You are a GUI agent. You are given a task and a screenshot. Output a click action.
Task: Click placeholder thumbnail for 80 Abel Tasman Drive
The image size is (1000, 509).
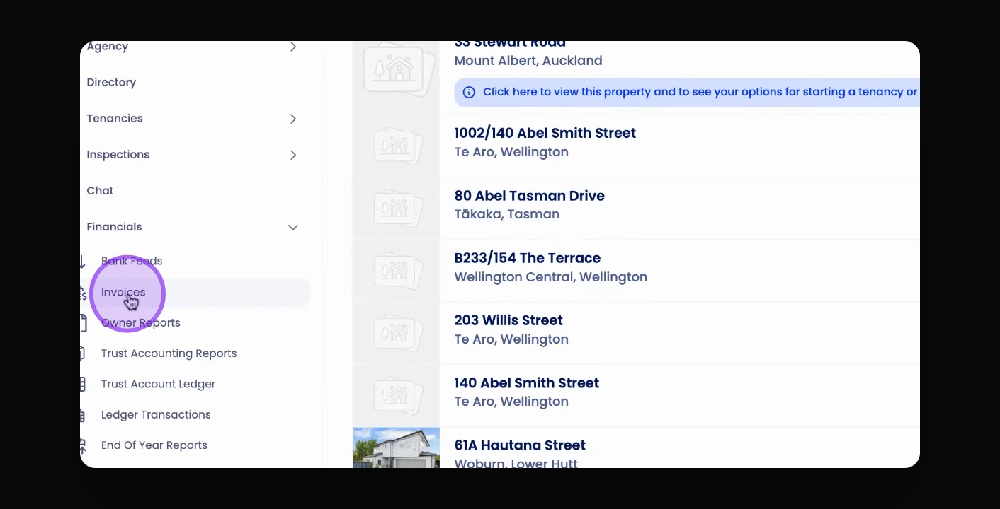[x=396, y=208]
